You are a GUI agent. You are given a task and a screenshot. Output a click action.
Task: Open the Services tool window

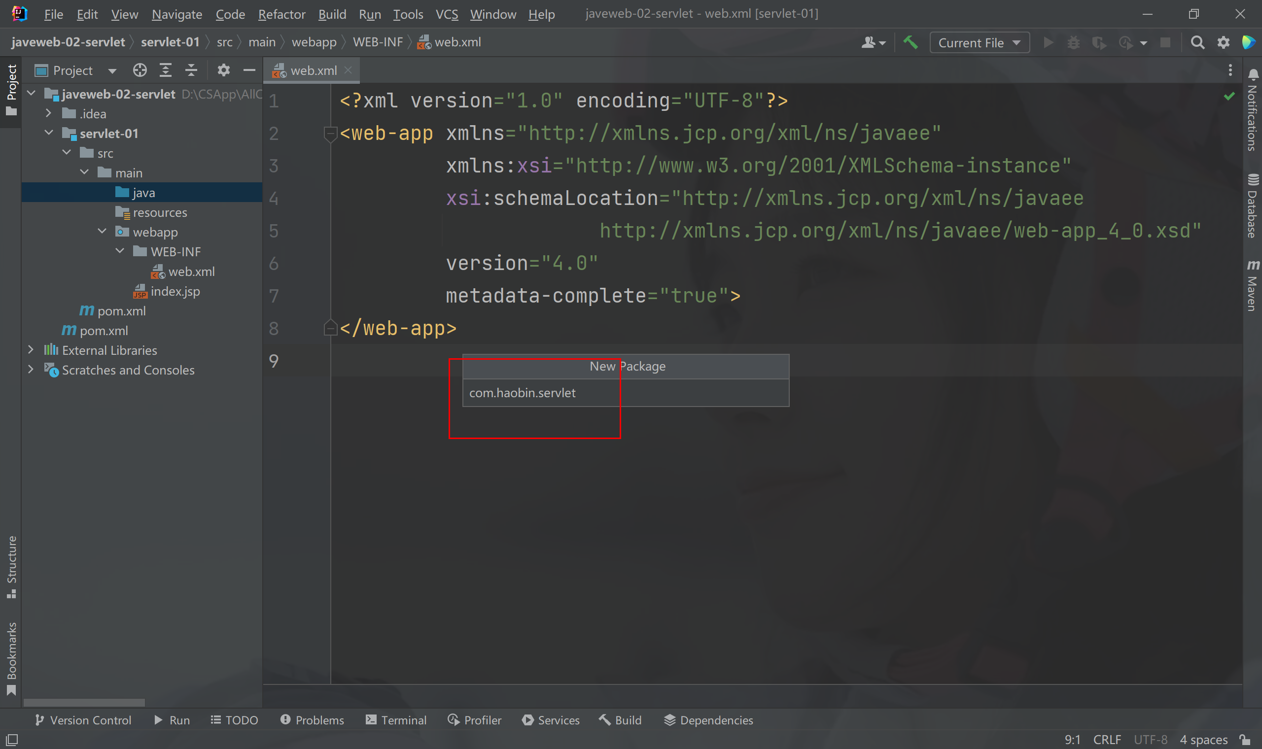pos(551,720)
